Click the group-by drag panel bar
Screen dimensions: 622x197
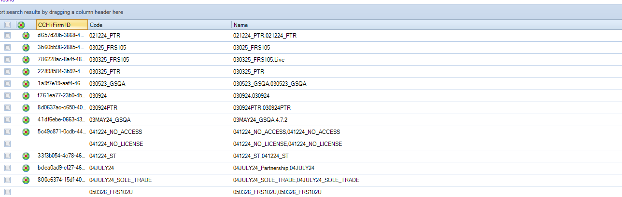311,12
